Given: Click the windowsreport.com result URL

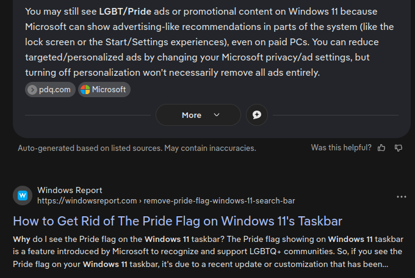Looking at the screenshot, I should [166, 201].
